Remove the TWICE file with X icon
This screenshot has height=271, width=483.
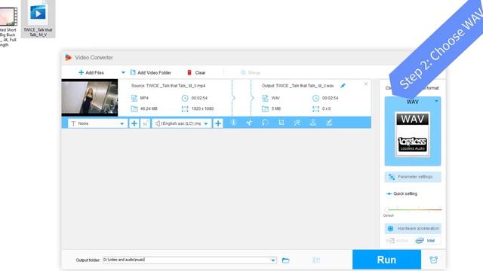(365, 84)
